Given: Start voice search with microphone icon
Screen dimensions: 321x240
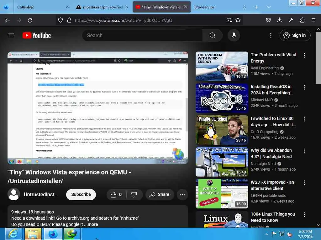Looking at the screenshot, I should pos(234,35).
